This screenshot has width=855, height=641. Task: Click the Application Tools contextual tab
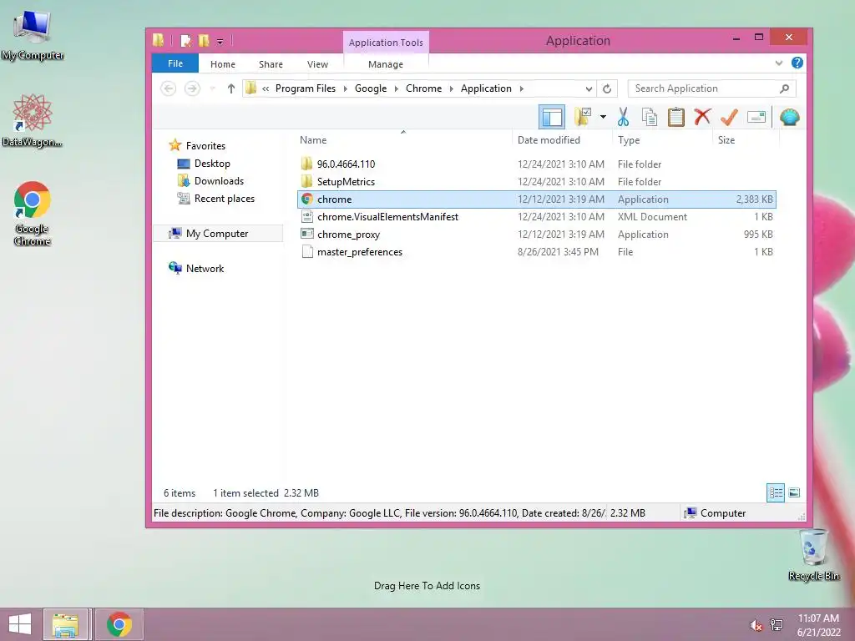(386, 42)
